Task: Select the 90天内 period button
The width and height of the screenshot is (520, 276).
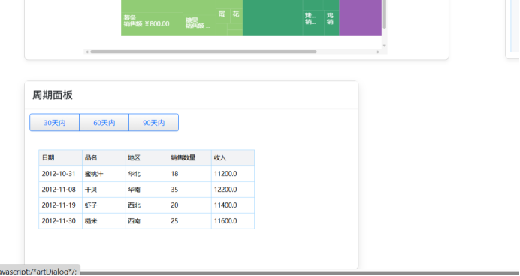Action: coord(154,123)
